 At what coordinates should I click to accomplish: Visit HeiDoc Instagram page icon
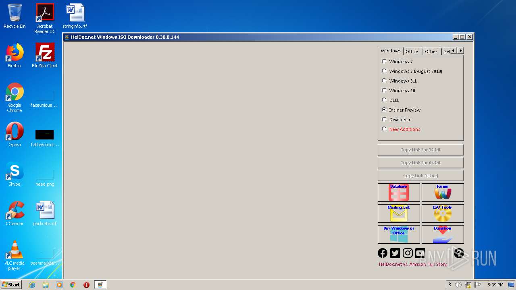(408, 253)
